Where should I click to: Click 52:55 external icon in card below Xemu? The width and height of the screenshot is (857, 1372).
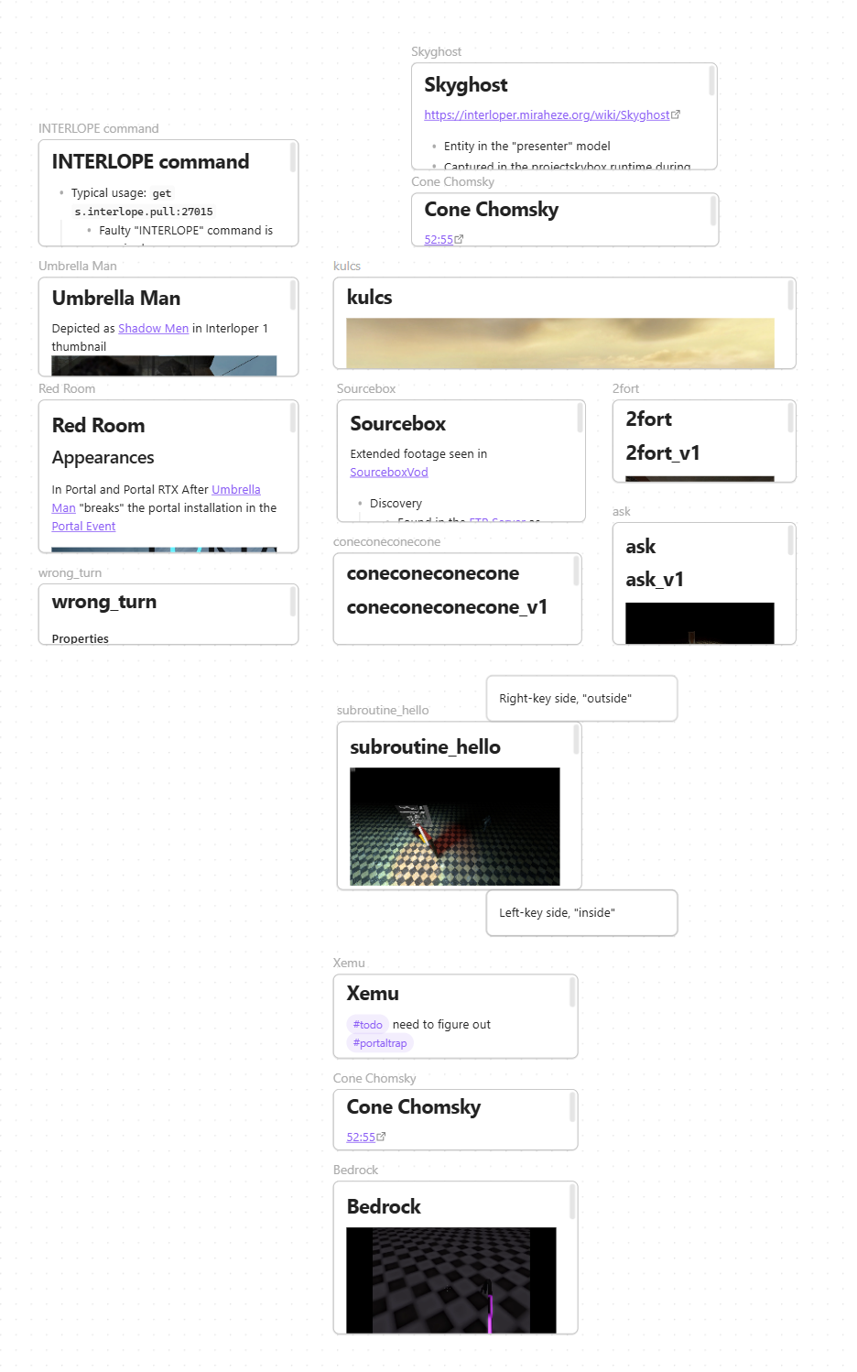382,1138
